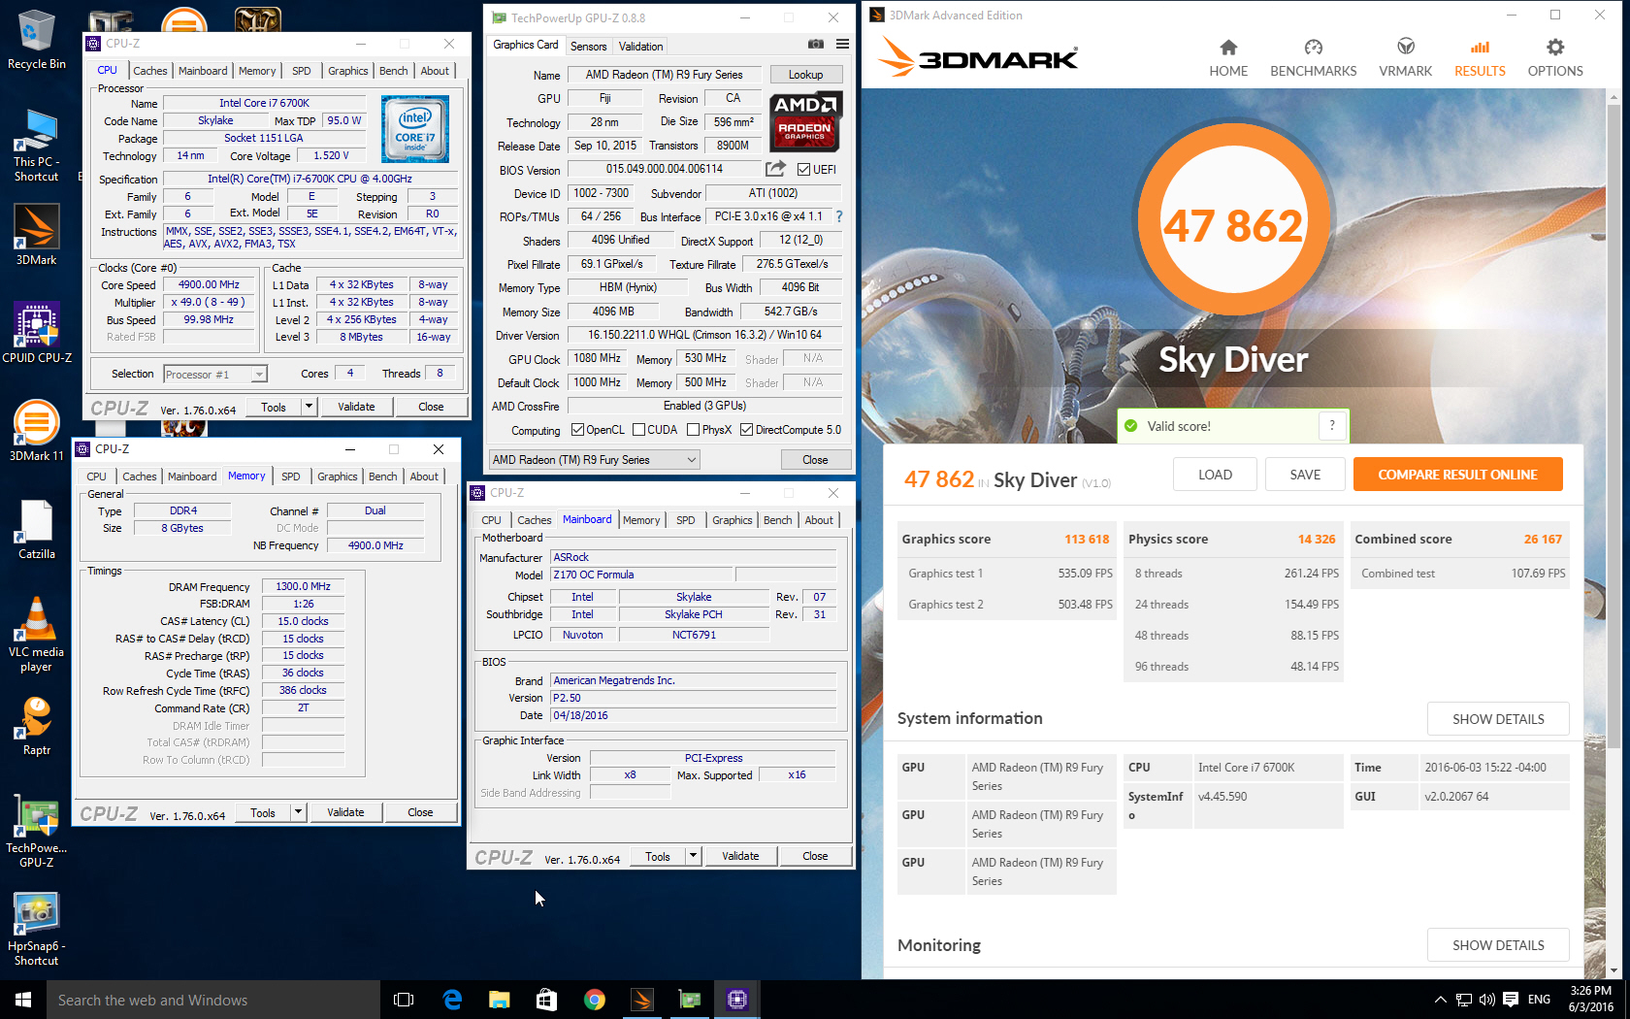Open the SPD tab in CPU-Z Memory window
Viewport: 1630px width, 1019px height.
tap(291, 477)
